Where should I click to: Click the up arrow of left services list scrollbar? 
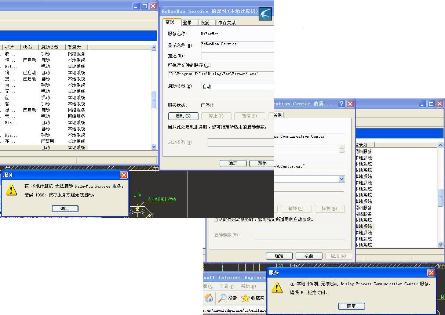pyautogui.click(x=154, y=48)
